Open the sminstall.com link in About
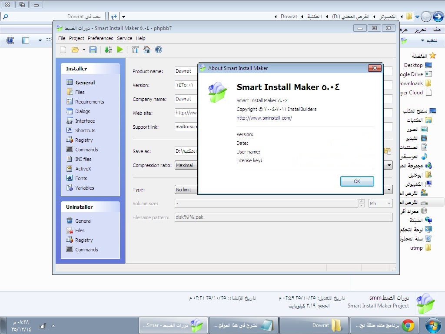445x334 pixels. click(x=264, y=118)
